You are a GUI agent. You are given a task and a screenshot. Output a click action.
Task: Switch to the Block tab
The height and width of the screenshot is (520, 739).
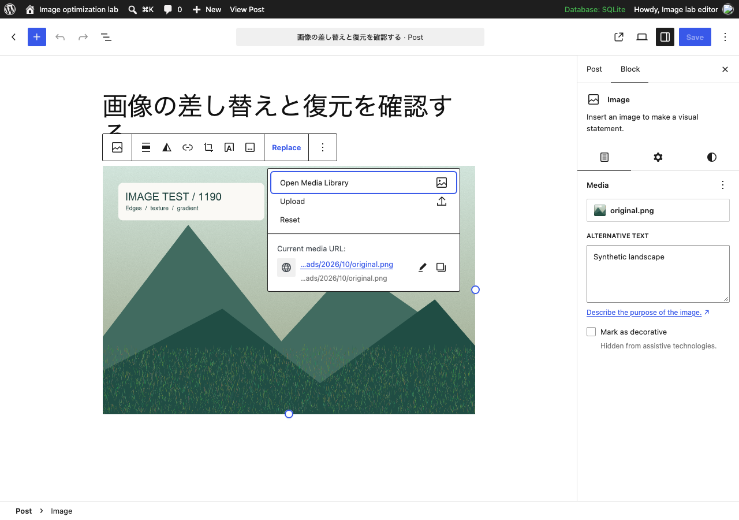(x=630, y=69)
